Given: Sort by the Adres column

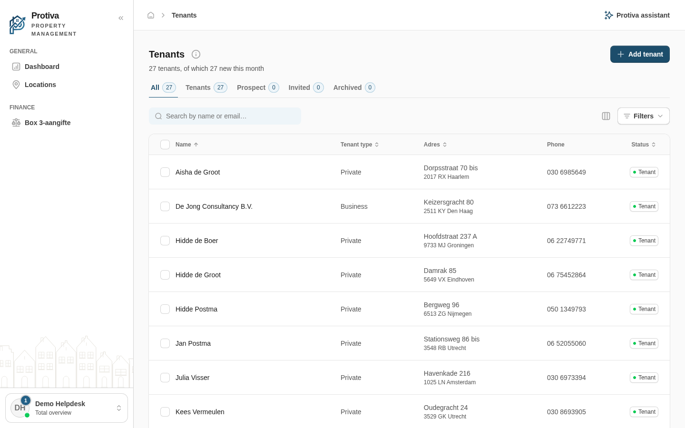Looking at the screenshot, I should click(x=435, y=145).
